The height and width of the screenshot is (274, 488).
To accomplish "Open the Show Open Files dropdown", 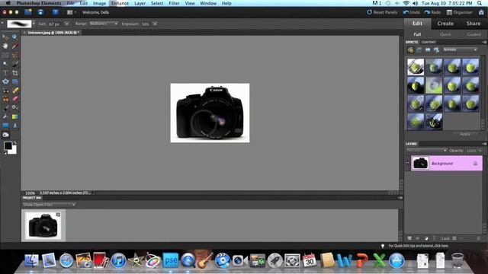I will coord(49,205).
